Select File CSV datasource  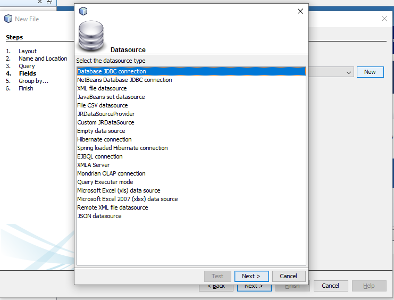pyautogui.click(x=191, y=105)
